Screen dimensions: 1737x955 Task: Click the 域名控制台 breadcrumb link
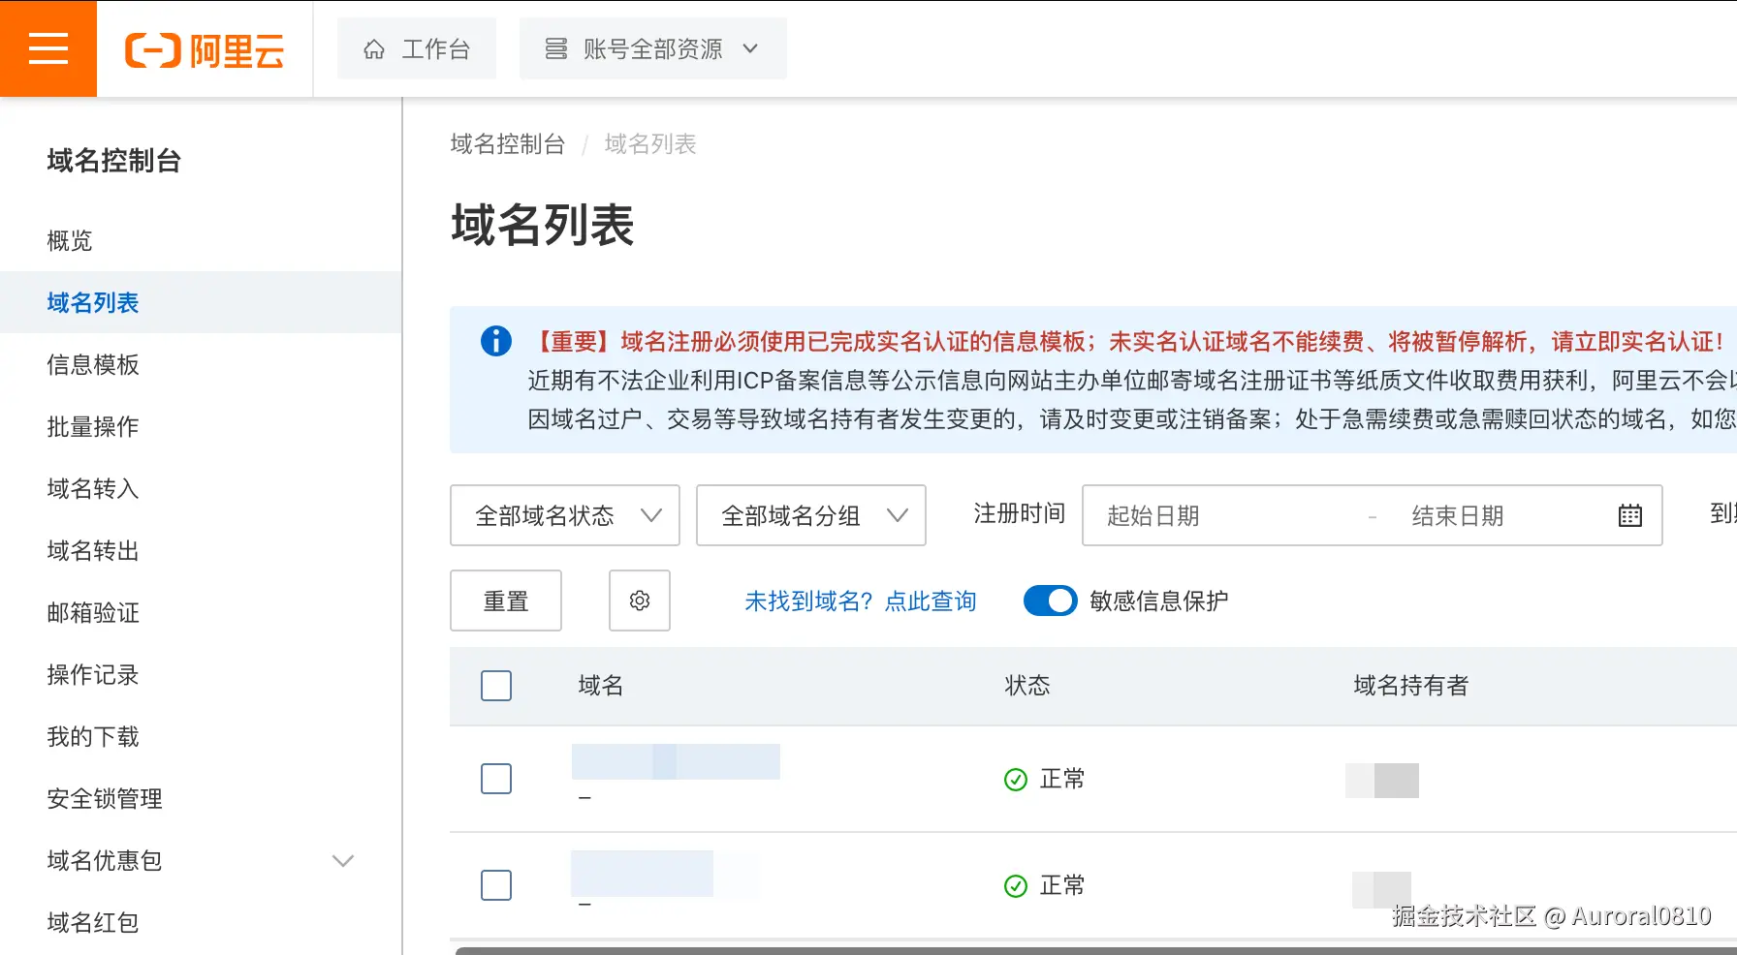tap(506, 144)
